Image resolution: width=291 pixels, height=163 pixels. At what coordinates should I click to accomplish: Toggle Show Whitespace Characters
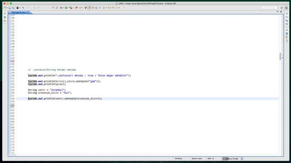tap(100, 8)
